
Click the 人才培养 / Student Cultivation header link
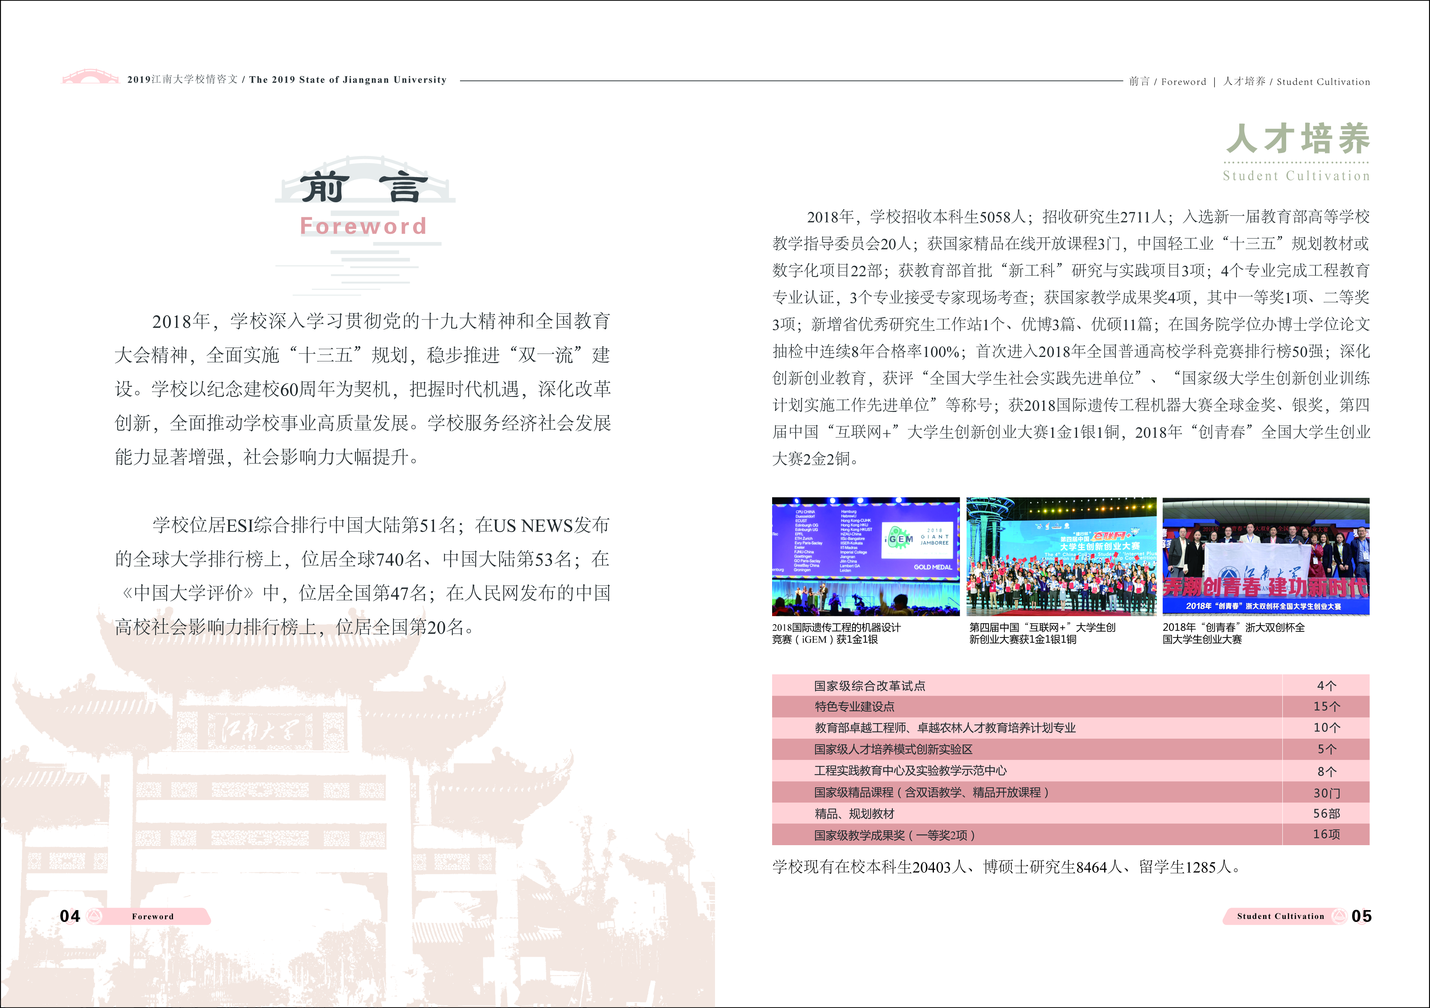pyautogui.click(x=1296, y=82)
